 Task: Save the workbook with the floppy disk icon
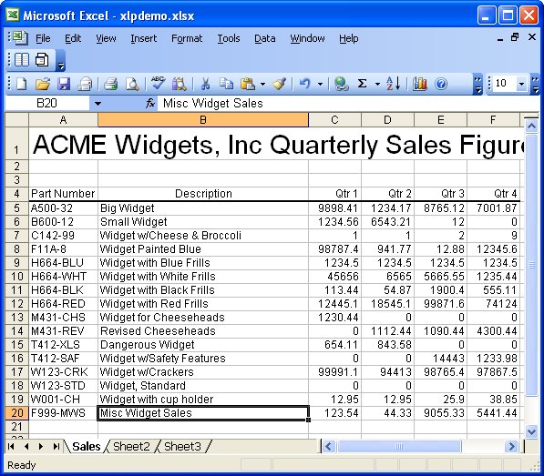[x=64, y=84]
